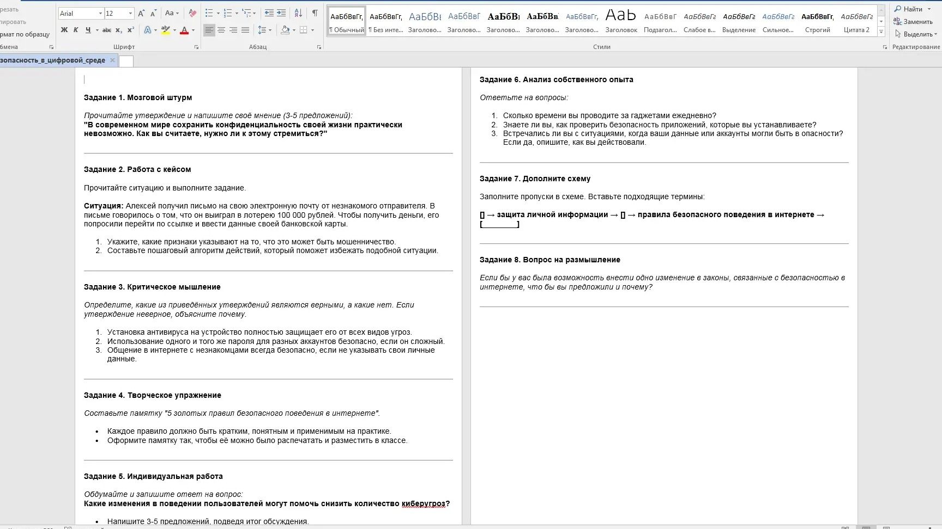Click the Заменить button
This screenshot has height=529, width=942.
click(x=913, y=22)
